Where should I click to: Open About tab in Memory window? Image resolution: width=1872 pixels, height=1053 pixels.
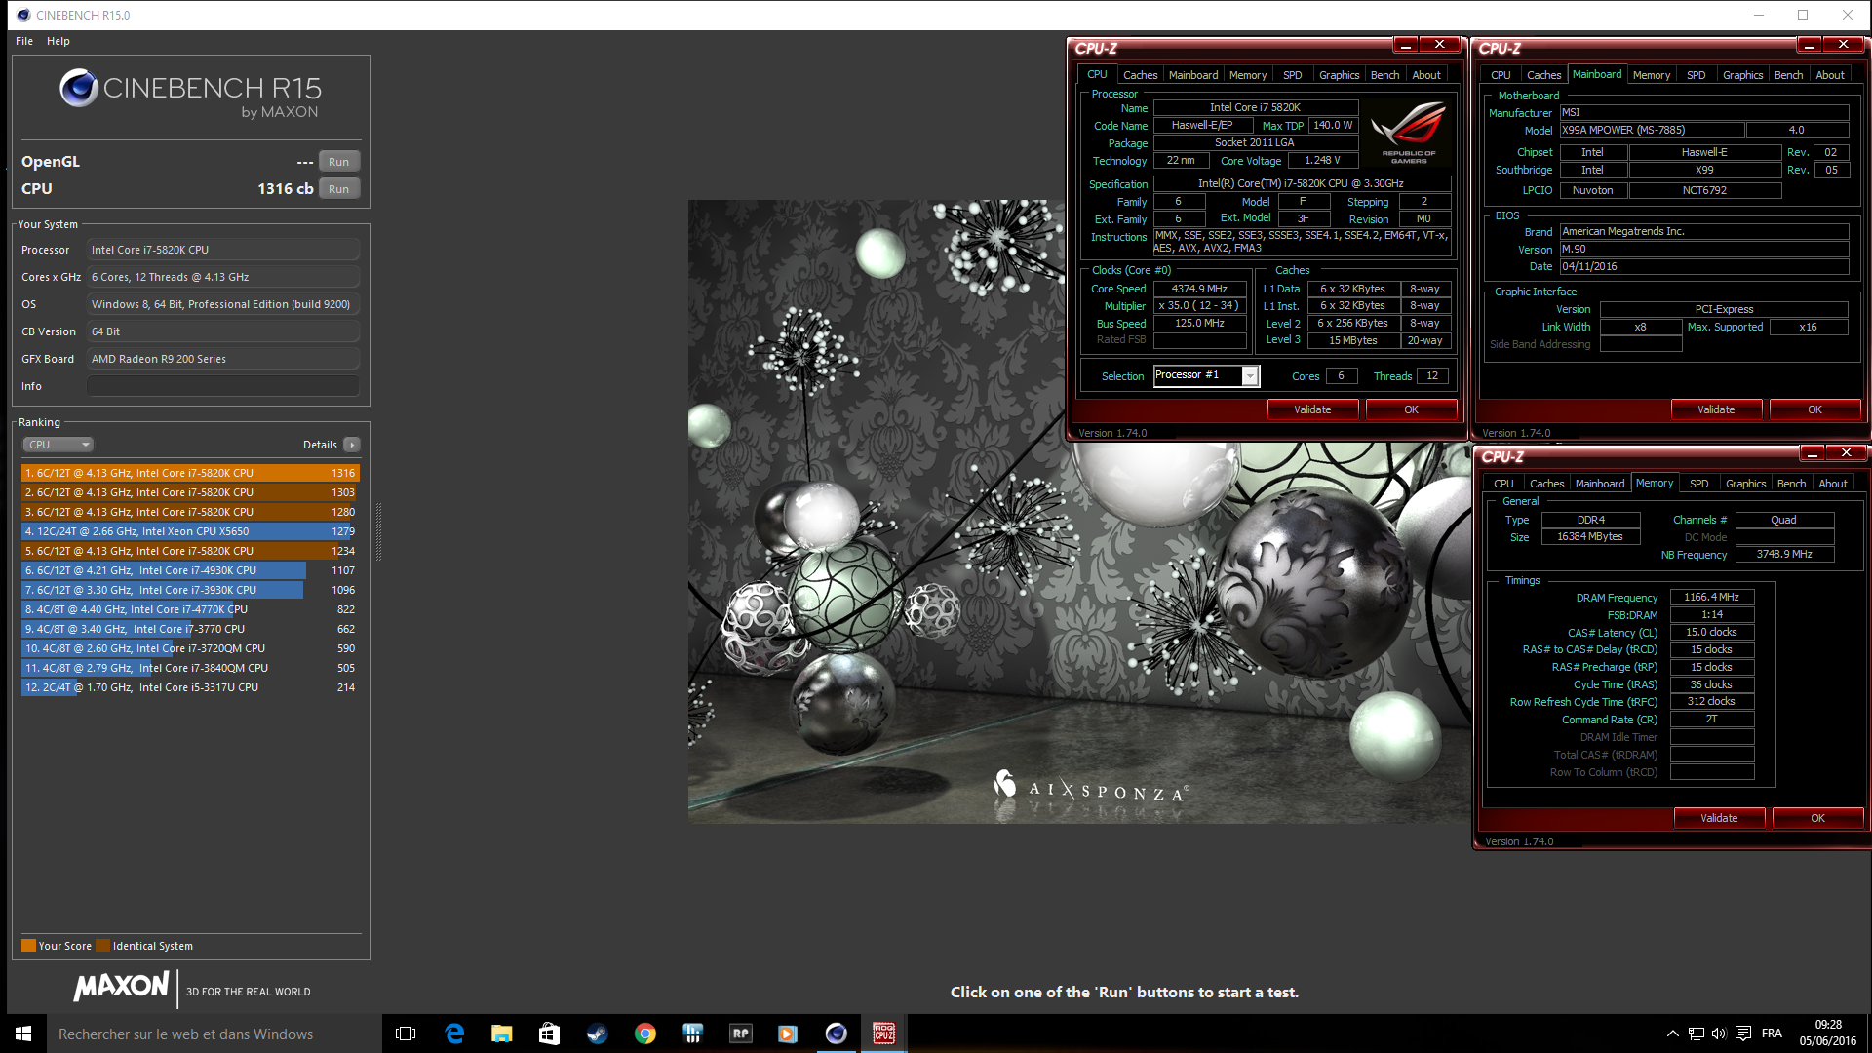(1833, 484)
